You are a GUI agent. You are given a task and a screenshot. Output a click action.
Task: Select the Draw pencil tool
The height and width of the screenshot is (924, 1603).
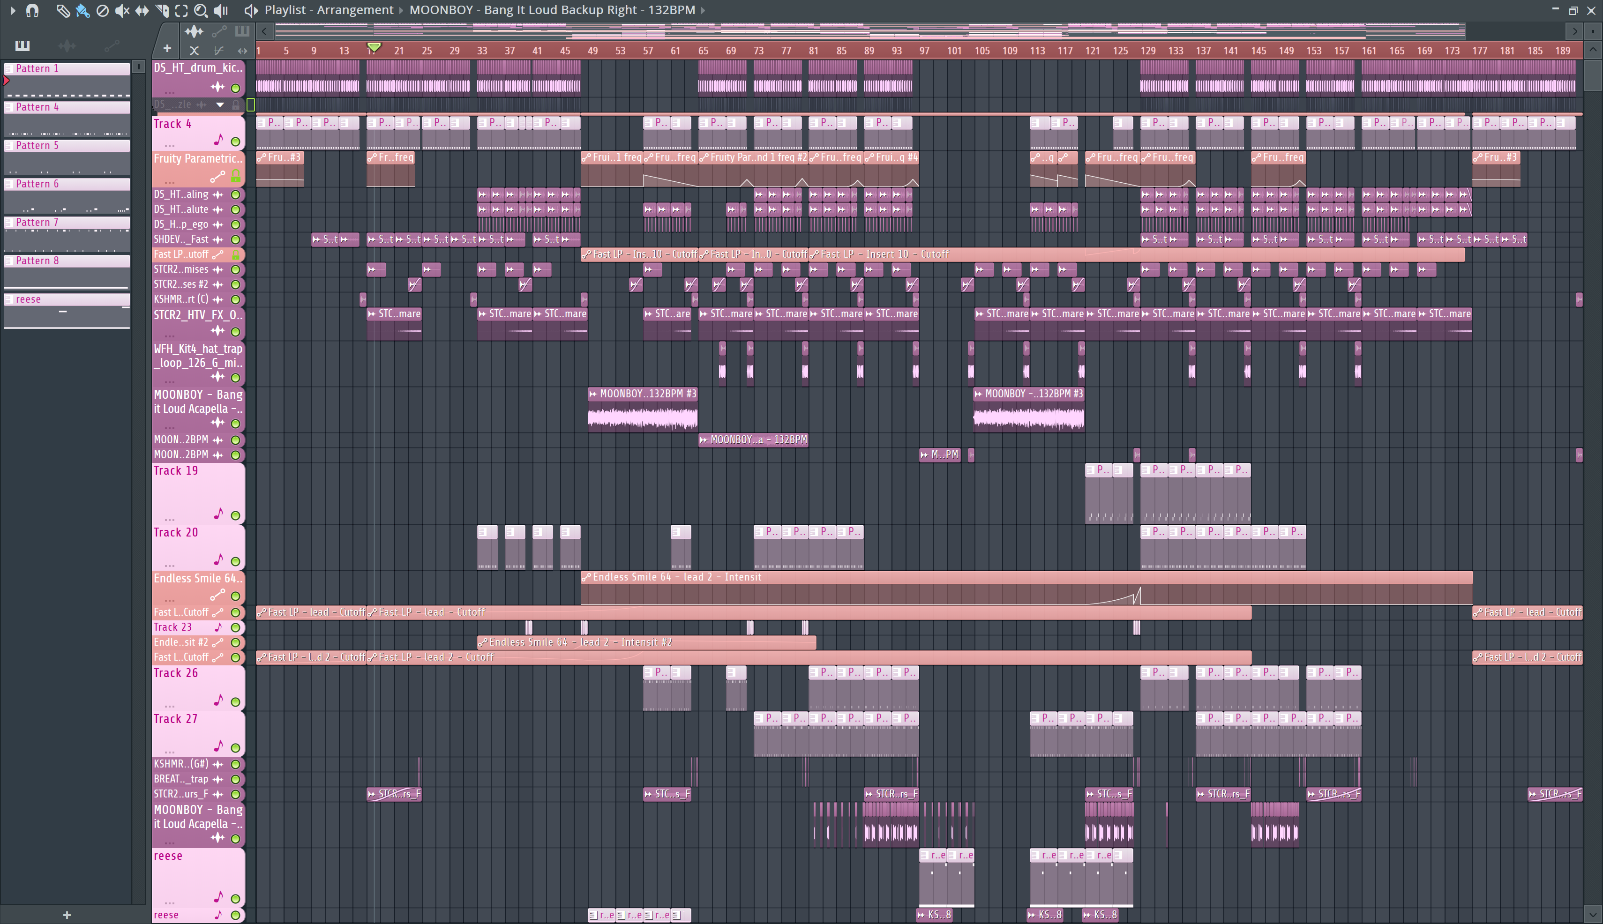coord(62,10)
